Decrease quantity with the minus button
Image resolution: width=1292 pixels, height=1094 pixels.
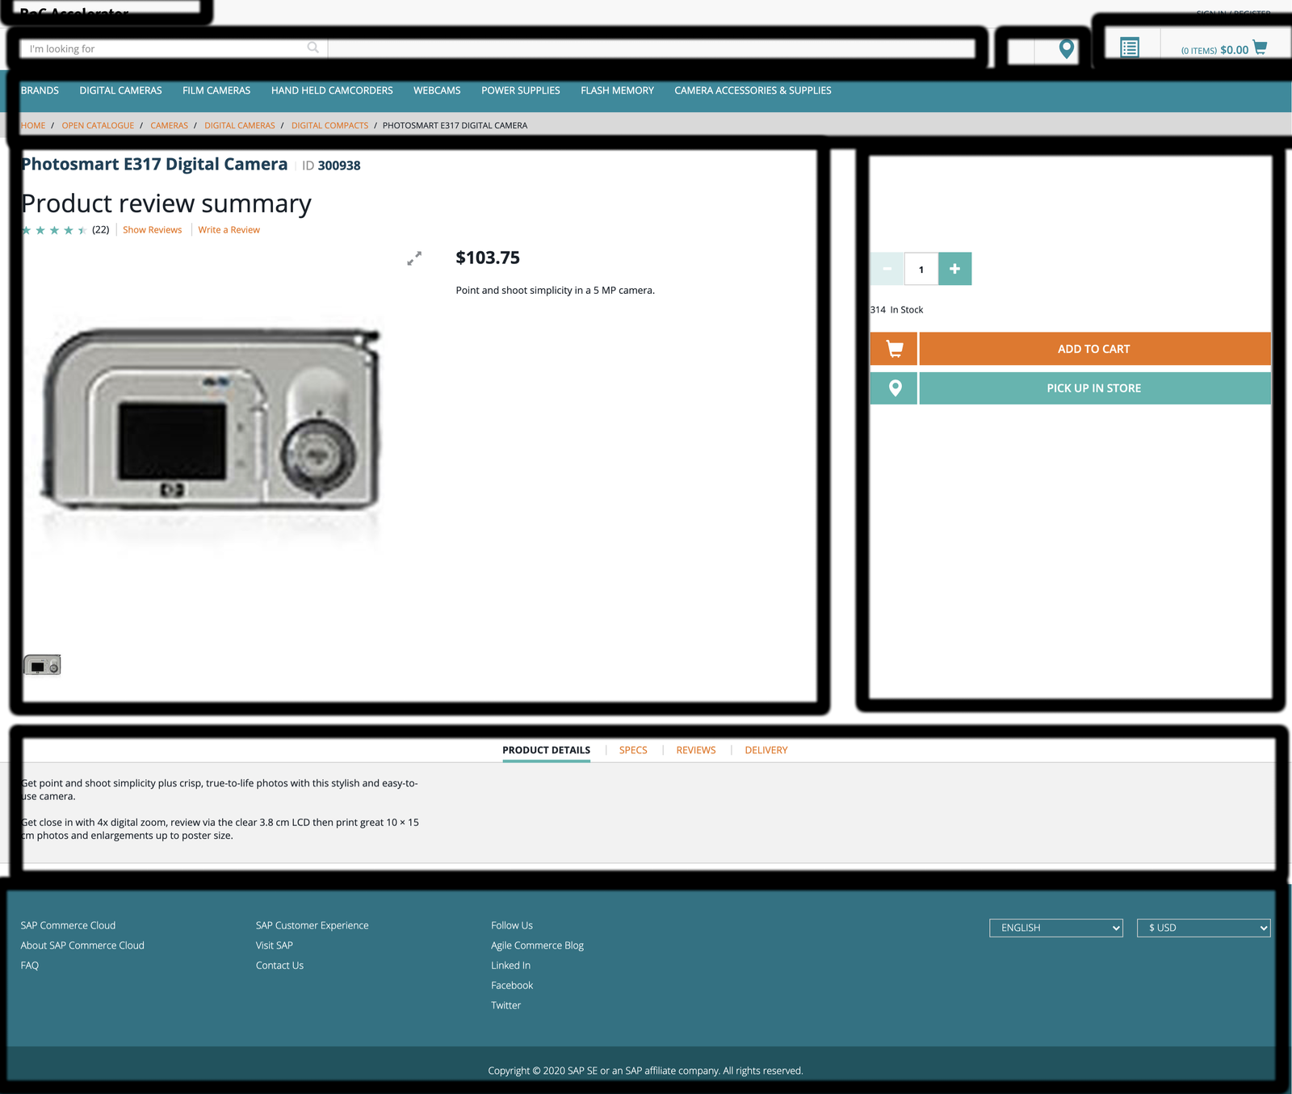coord(887,269)
